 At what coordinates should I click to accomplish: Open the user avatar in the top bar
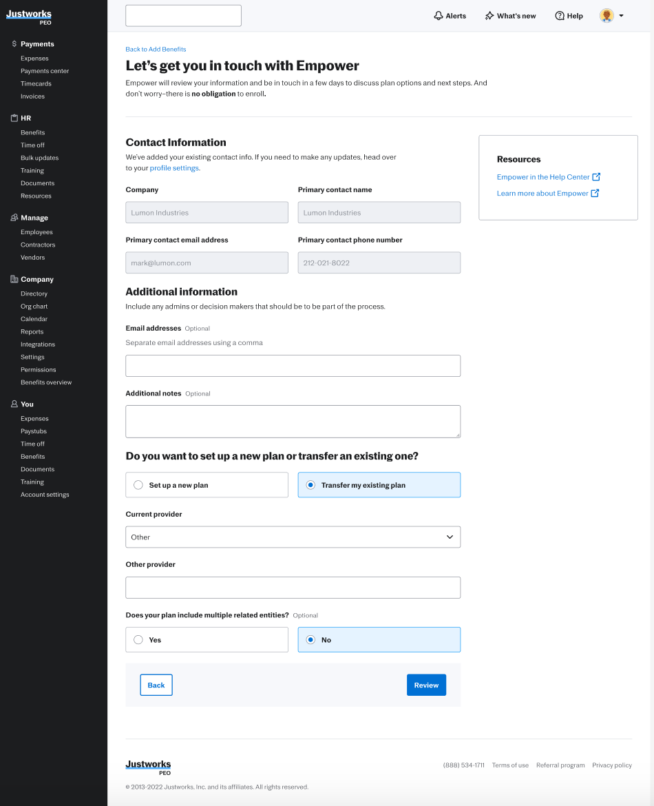(x=606, y=15)
